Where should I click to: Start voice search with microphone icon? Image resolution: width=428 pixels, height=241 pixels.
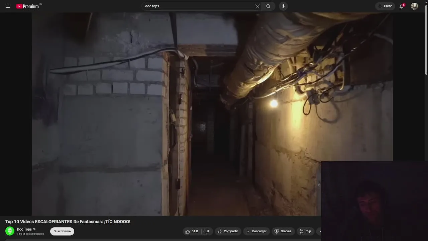[283, 6]
